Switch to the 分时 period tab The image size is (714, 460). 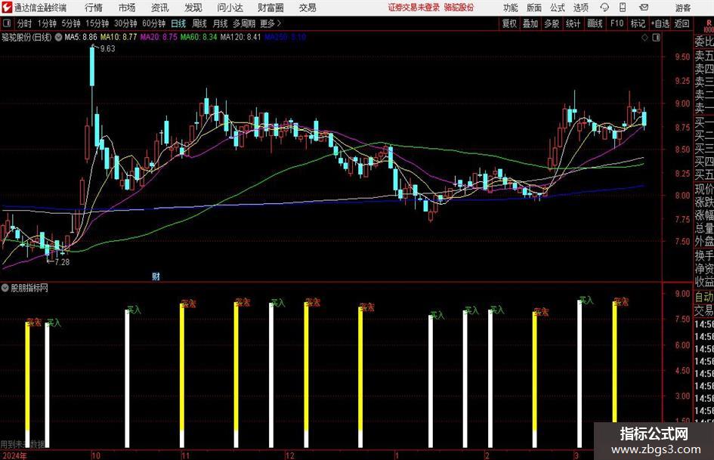tap(25, 23)
